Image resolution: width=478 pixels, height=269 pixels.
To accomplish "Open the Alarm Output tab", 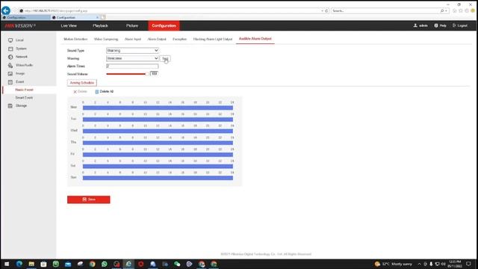I will point(157,40).
